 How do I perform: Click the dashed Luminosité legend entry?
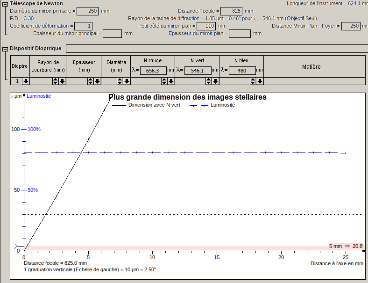pyautogui.click(x=212, y=105)
